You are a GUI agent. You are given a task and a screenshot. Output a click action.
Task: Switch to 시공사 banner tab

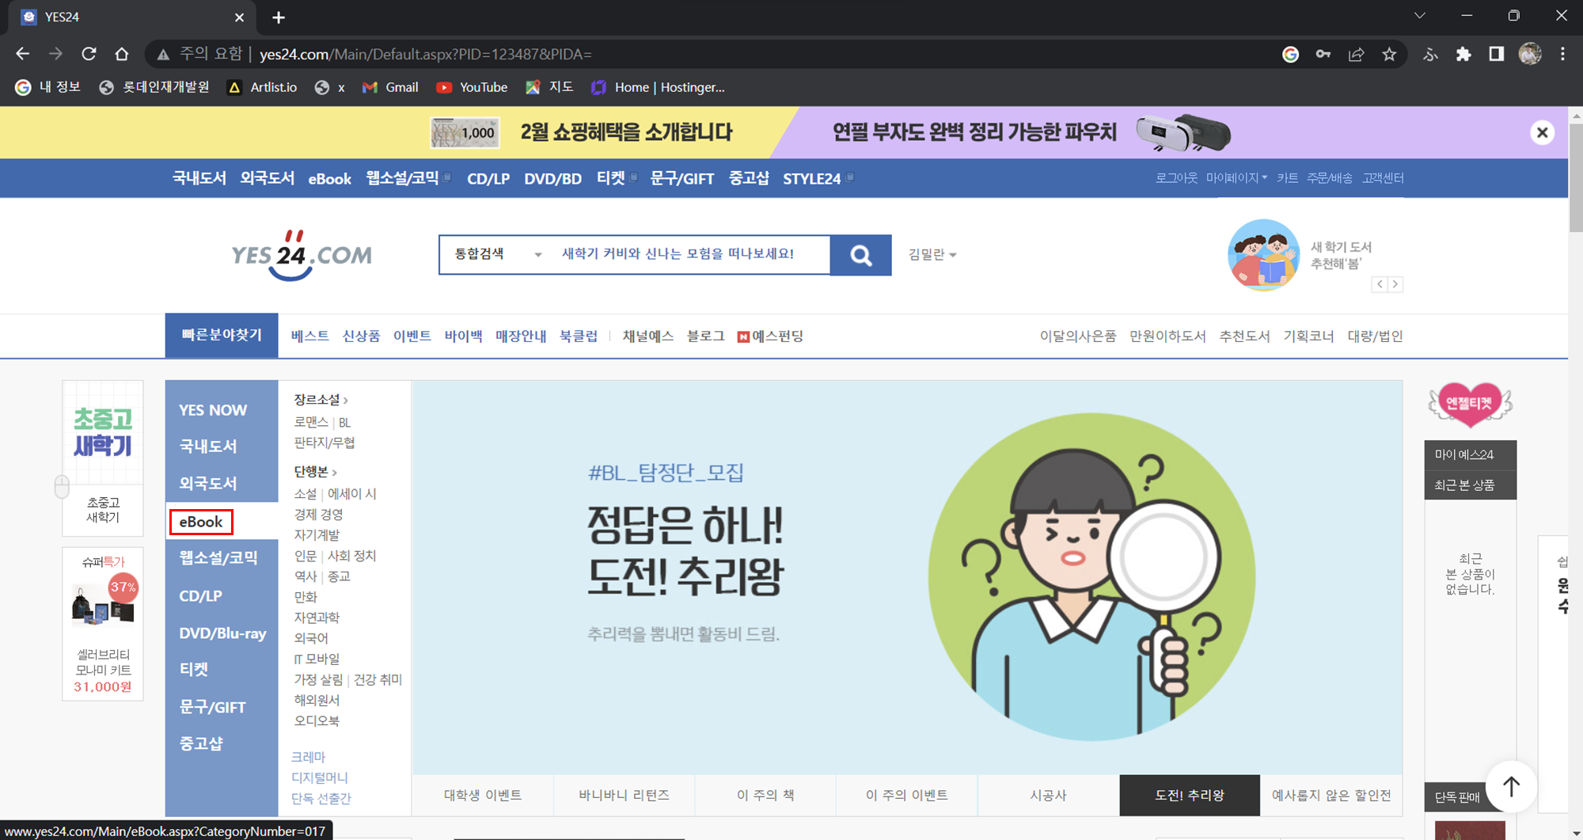1049,795
